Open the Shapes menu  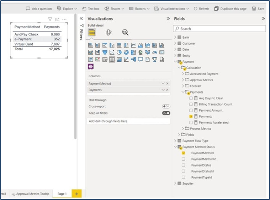click(114, 9)
